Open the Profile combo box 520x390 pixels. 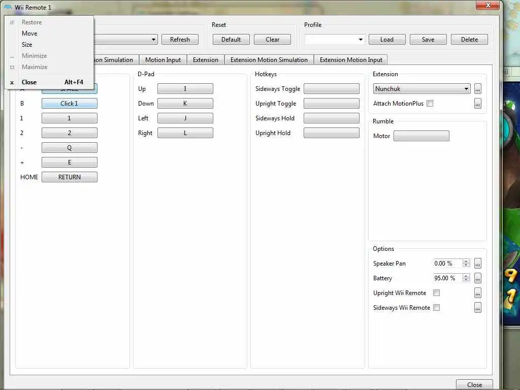334,40
